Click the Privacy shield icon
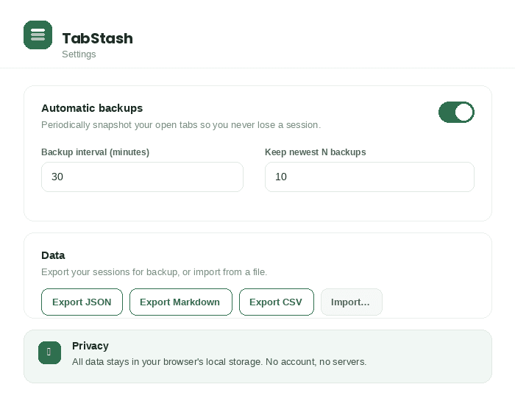515x412 pixels. pos(49,352)
